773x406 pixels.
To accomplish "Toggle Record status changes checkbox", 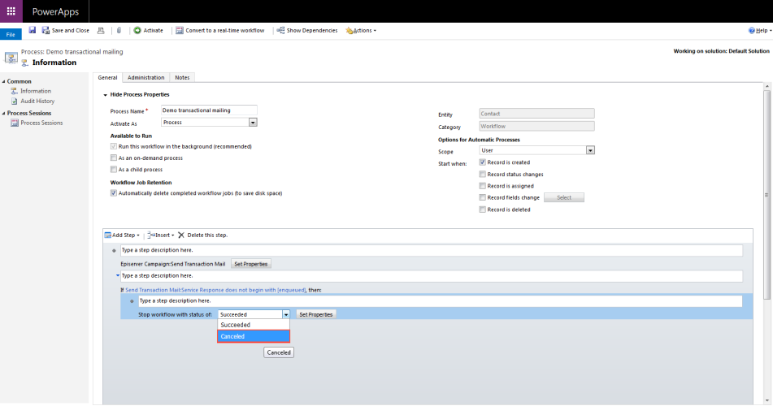I will tap(483, 175).
